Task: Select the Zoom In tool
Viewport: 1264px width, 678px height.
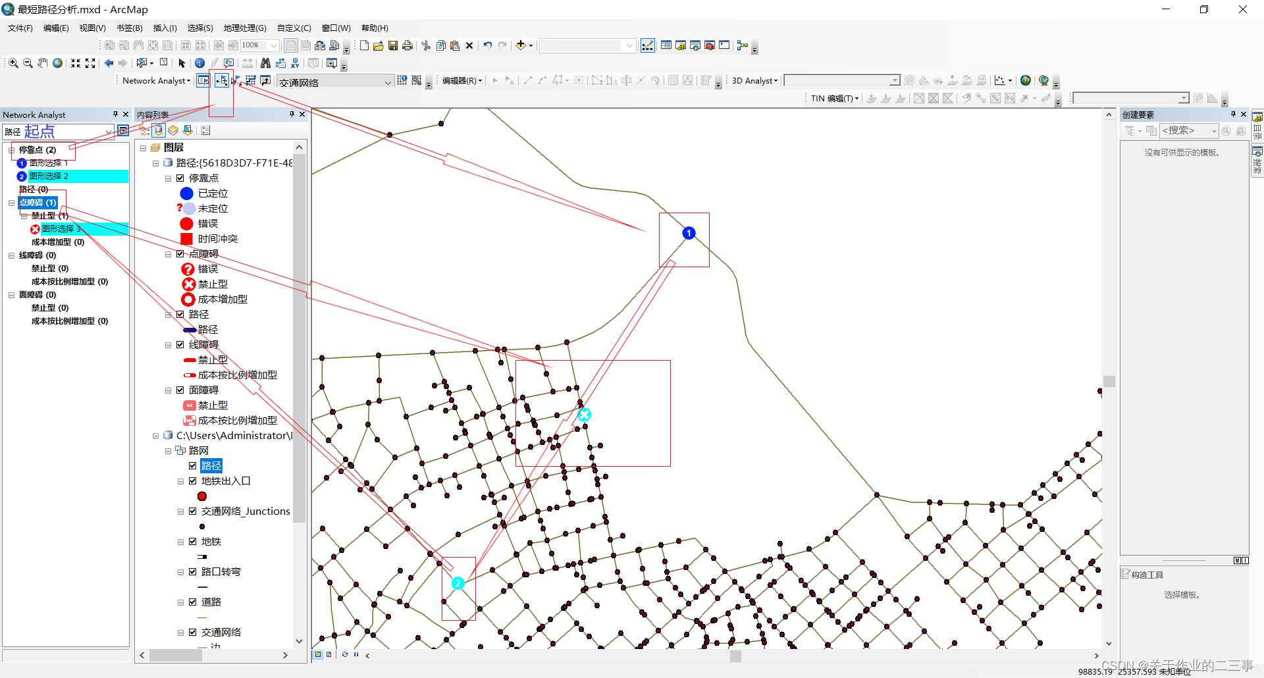Action: 13,63
